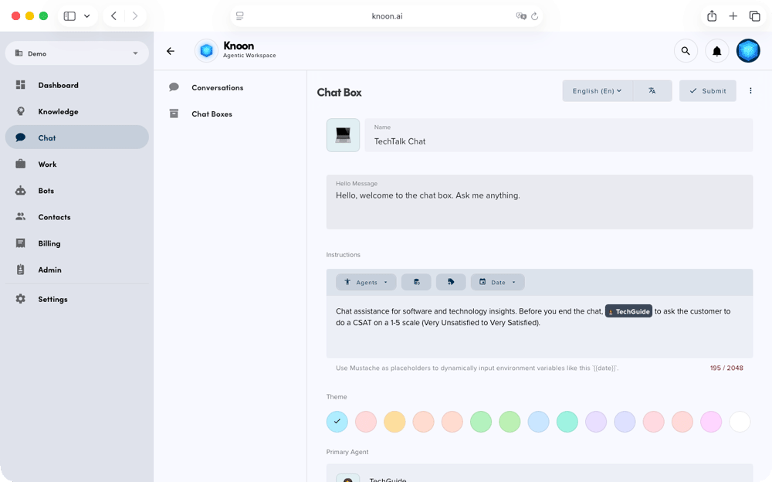This screenshot has height=482, width=772.
Task: Click the TechTalk Chat laptop avatar
Action: (x=343, y=135)
